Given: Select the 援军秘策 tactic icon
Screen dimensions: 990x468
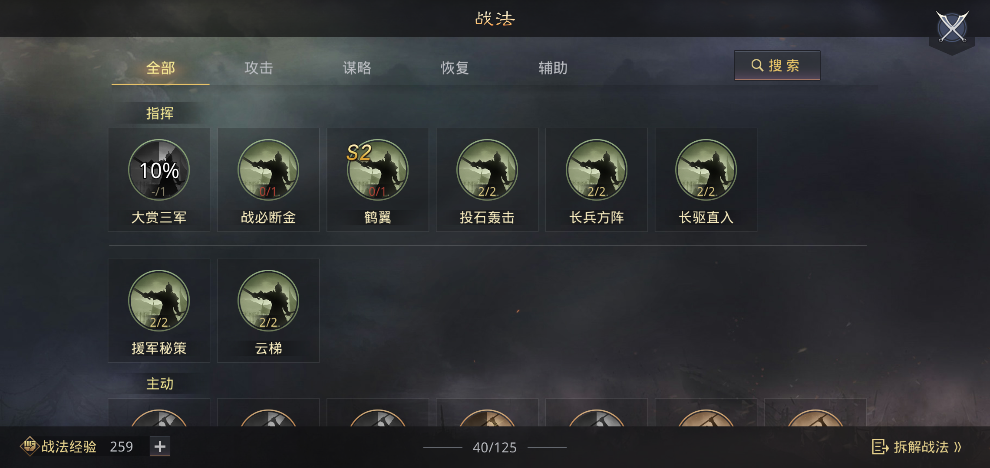Looking at the screenshot, I should point(159,301).
